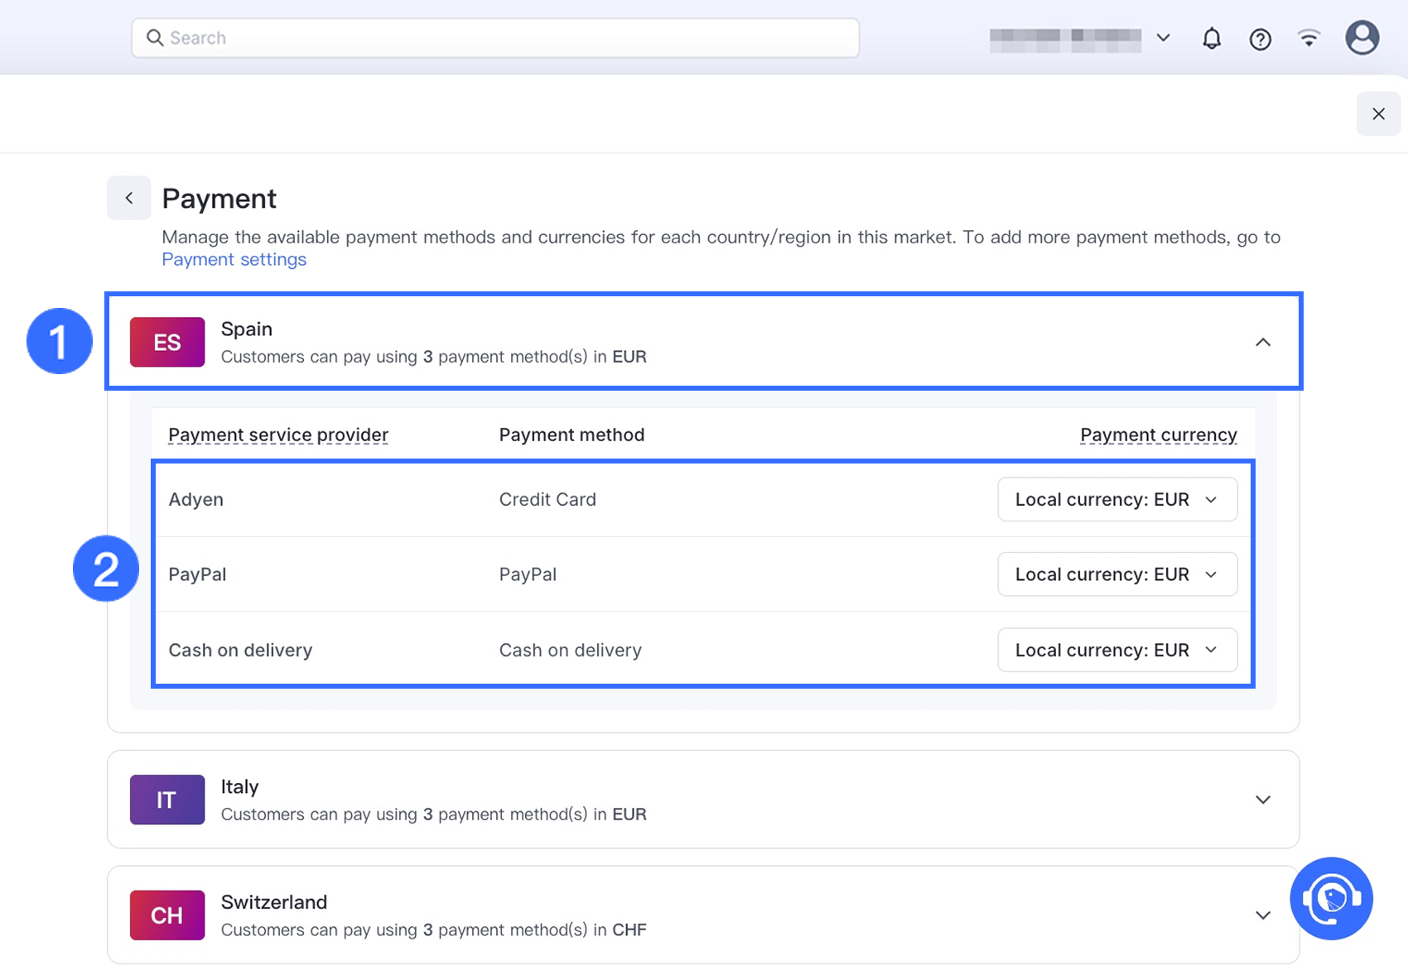Open the Payment settings link
Viewport: 1408px width, 980px height.
click(234, 259)
